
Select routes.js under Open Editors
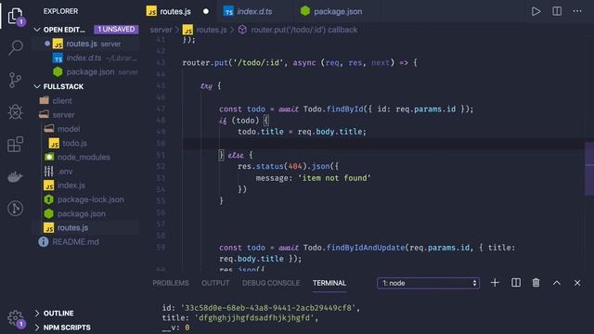82,44
